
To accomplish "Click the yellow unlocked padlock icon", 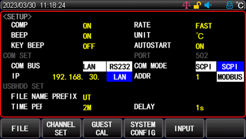I will (x=197, y=5).
